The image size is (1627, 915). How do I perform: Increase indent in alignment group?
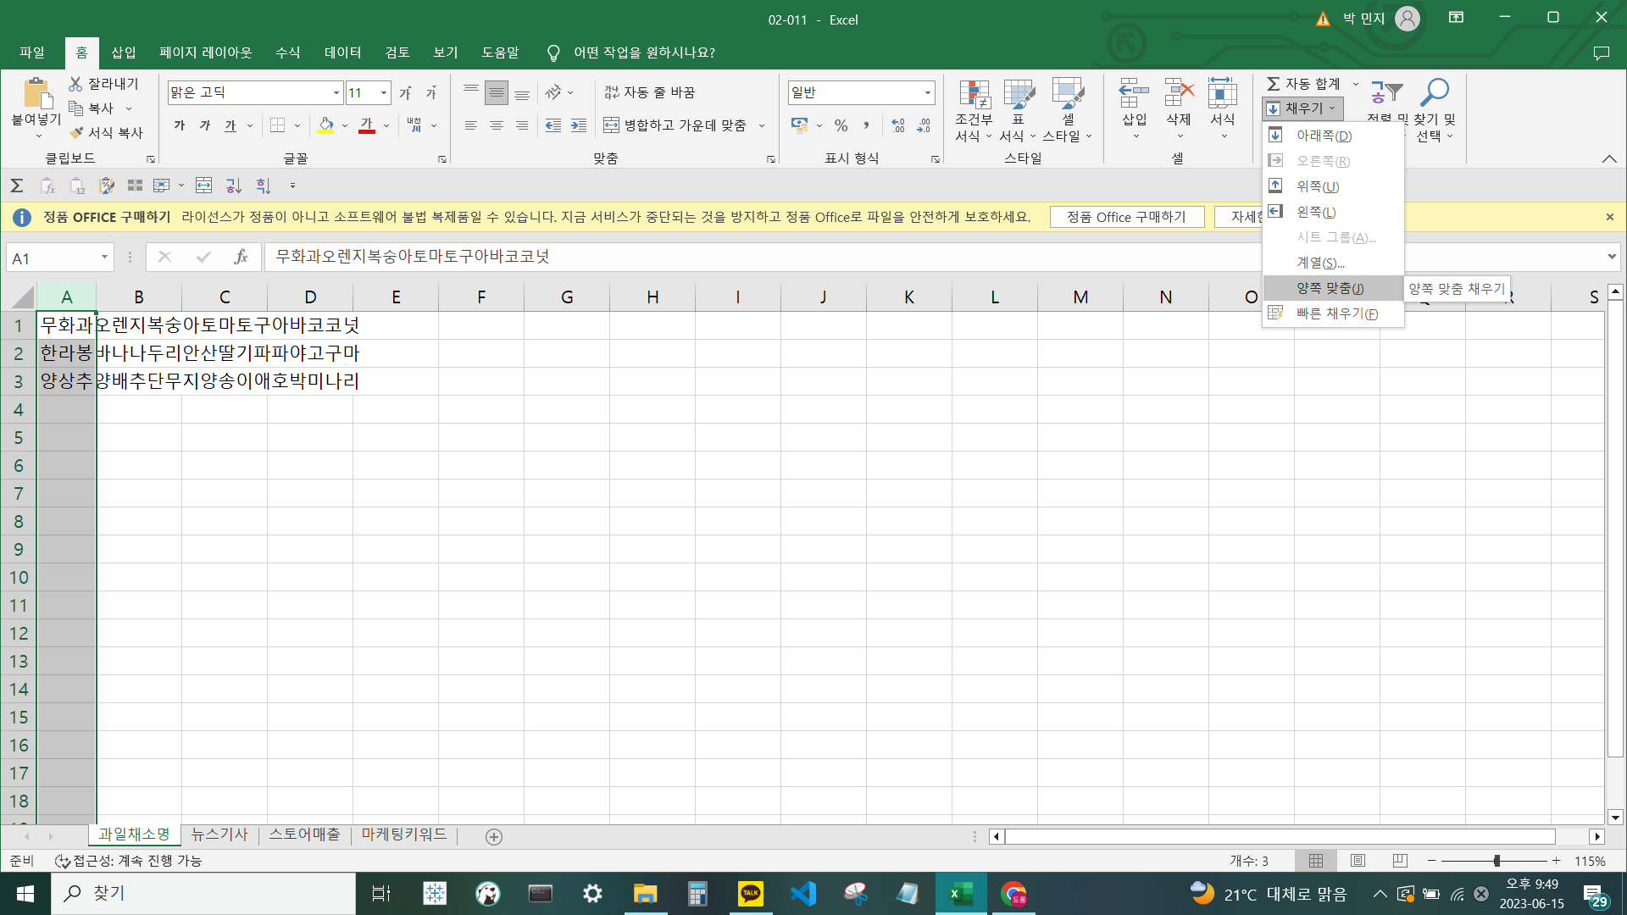pos(579,125)
